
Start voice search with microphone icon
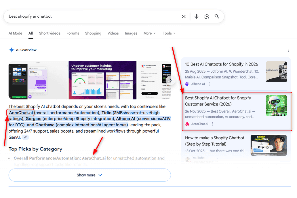pos(196,16)
